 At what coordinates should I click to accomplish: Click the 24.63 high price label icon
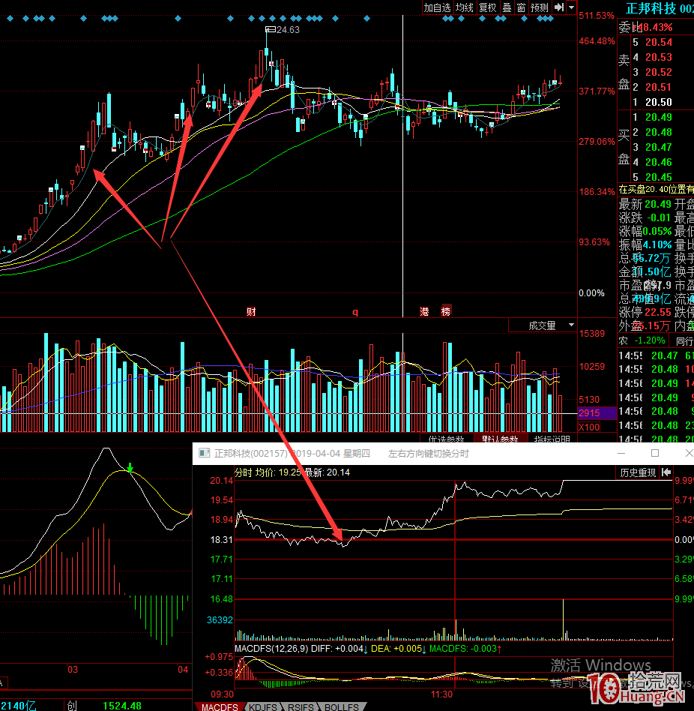coord(271,29)
